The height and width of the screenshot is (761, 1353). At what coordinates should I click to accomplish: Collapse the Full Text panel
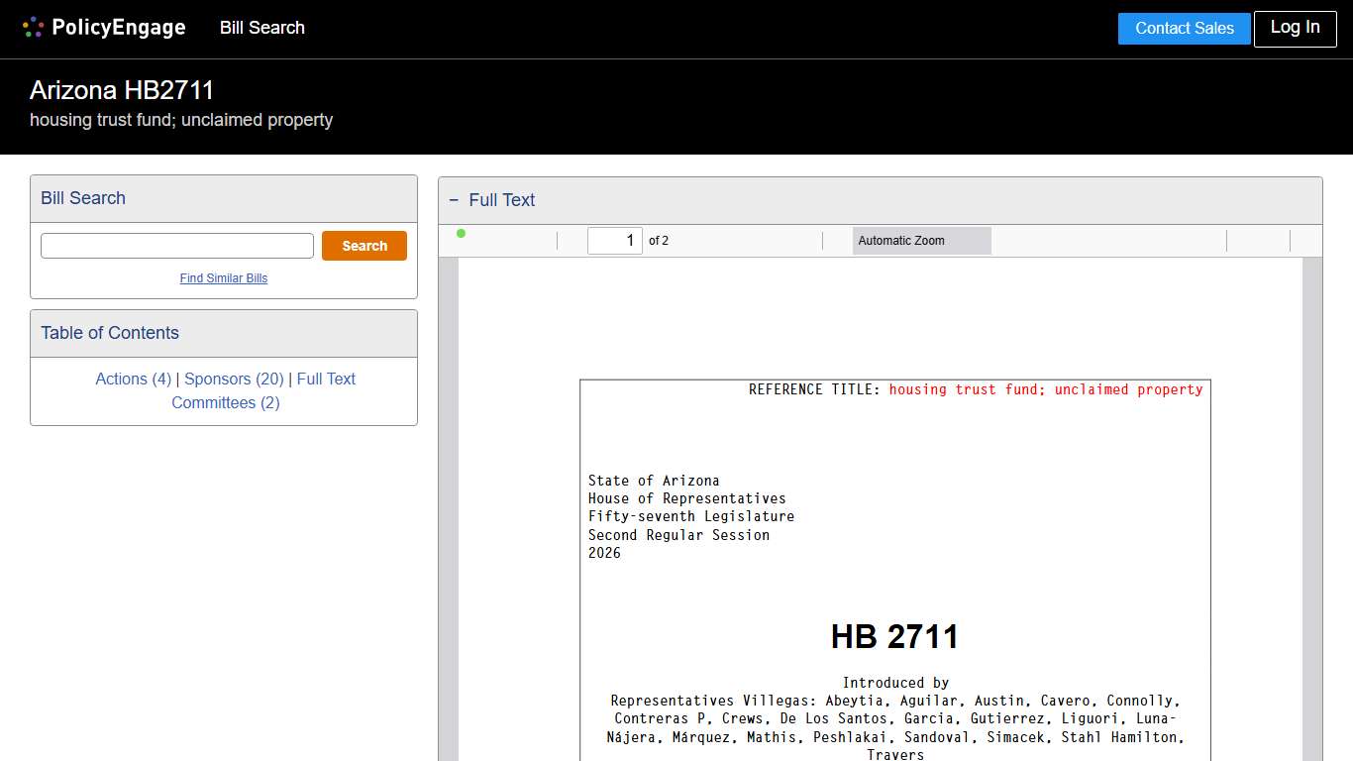tap(456, 200)
